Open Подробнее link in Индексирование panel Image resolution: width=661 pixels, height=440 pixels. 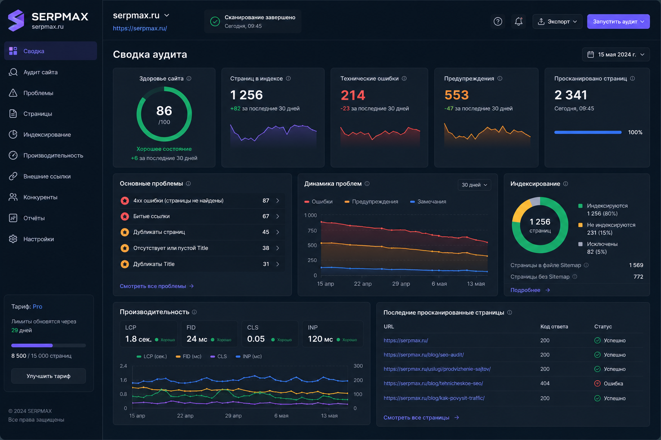pos(530,290)
